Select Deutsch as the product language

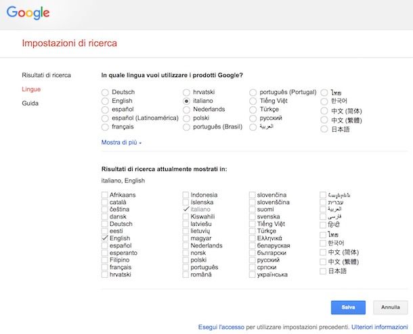pos(105,93)
